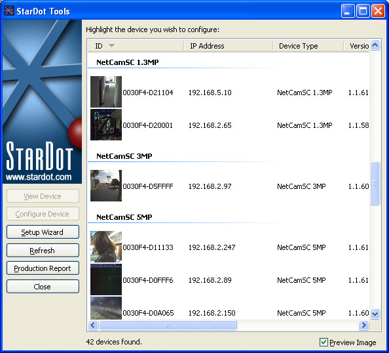Viewport: 389px width, 353px height.
Task: Click Device Type cell for 192.168.2.97
Action: coord(301,186)
